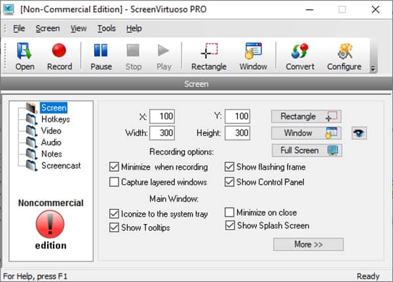Click the Open toolbar icon
This screenshot has width=393, height=282.
point(25,57)
